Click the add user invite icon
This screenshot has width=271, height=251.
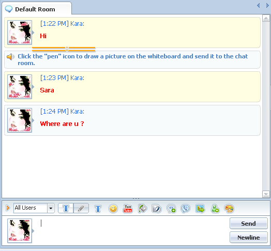coord(215,209)
